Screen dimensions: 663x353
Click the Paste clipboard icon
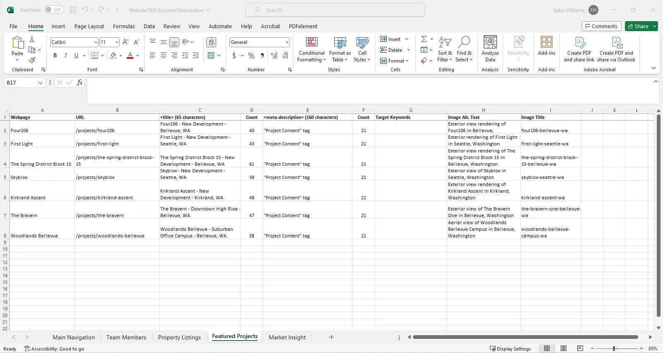[x=17, y=43]
